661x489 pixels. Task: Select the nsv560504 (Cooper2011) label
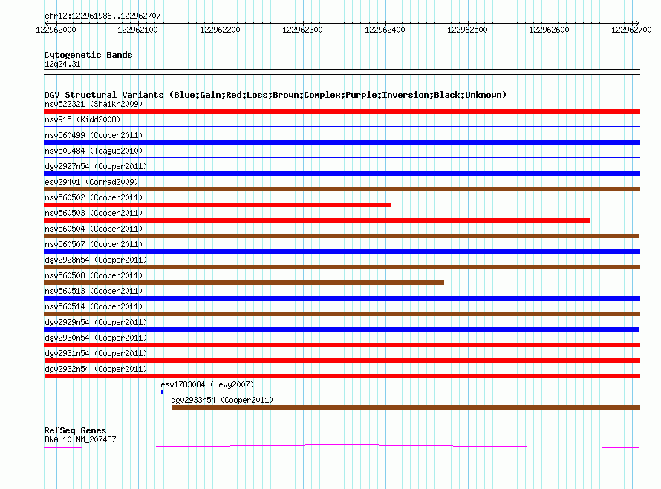[x=94, y=229]
